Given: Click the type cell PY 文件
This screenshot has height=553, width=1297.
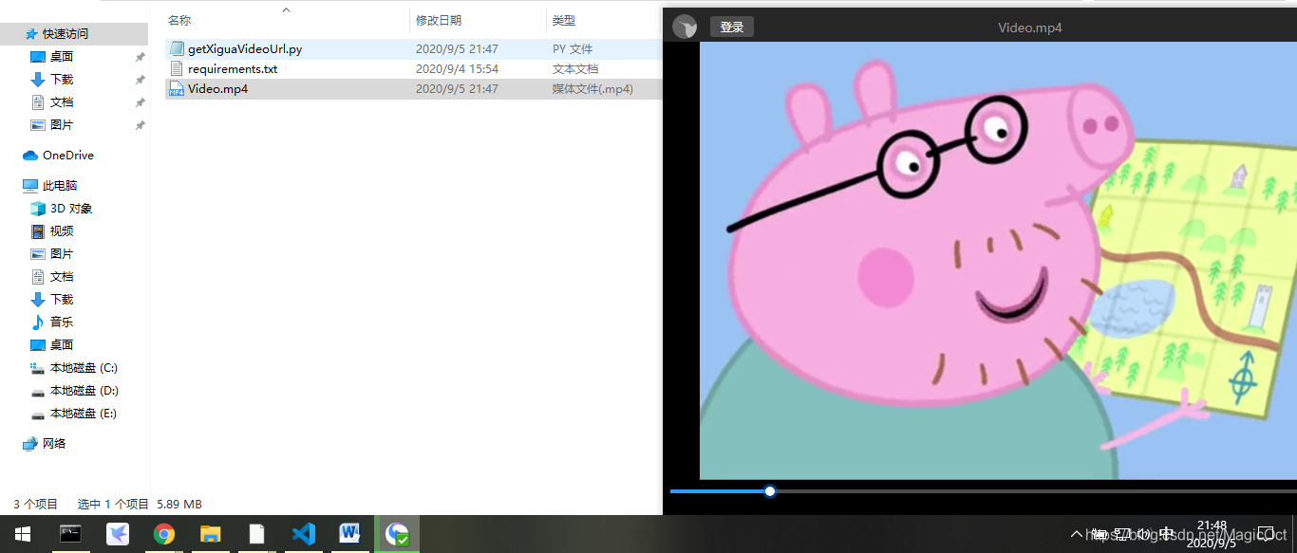Looking at the screenshot, I should (573, 48).
